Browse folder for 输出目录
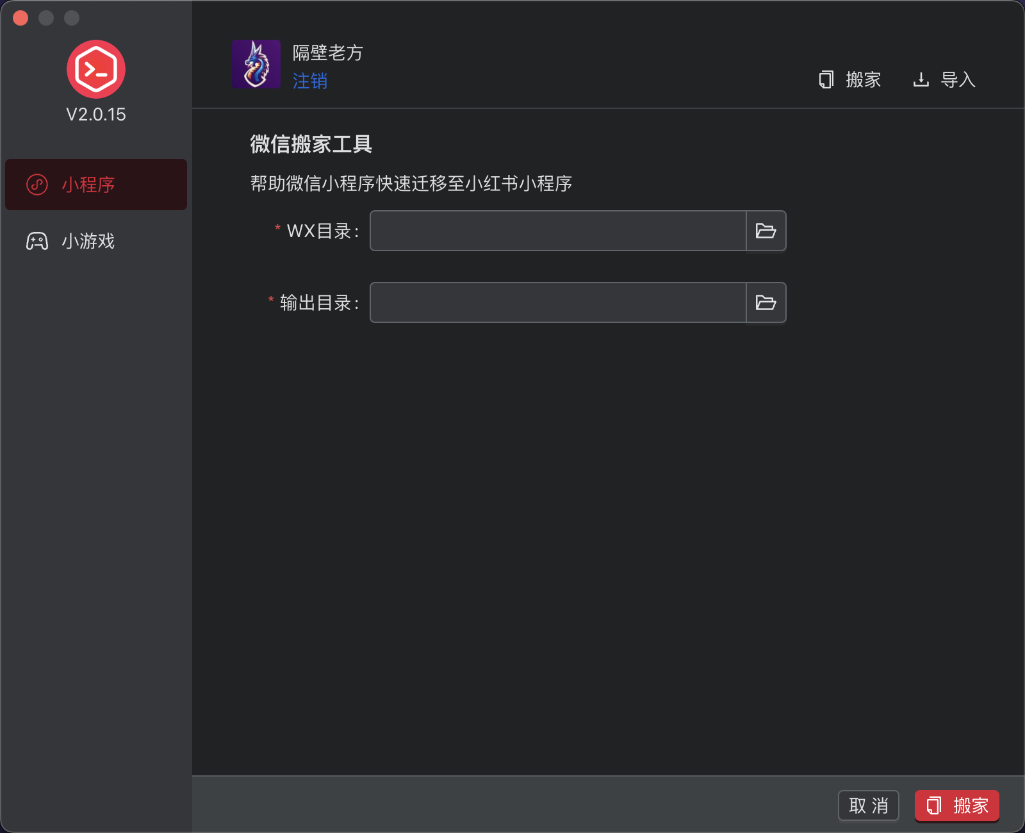 point(766,302)
